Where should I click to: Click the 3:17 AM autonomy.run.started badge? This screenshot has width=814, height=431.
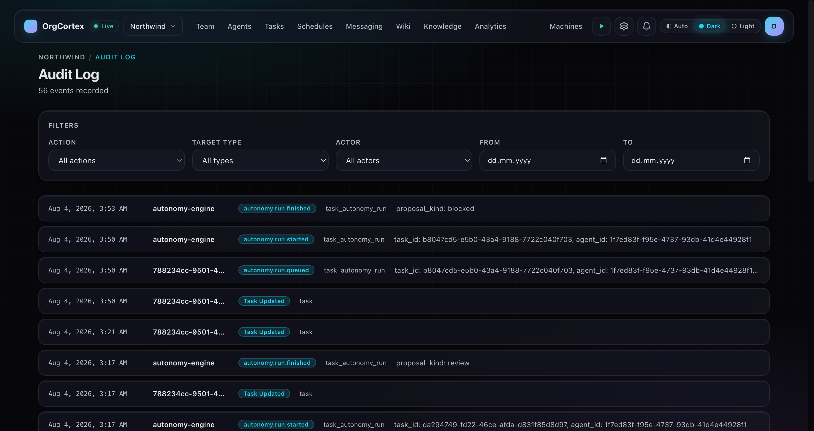click(276, 424)
